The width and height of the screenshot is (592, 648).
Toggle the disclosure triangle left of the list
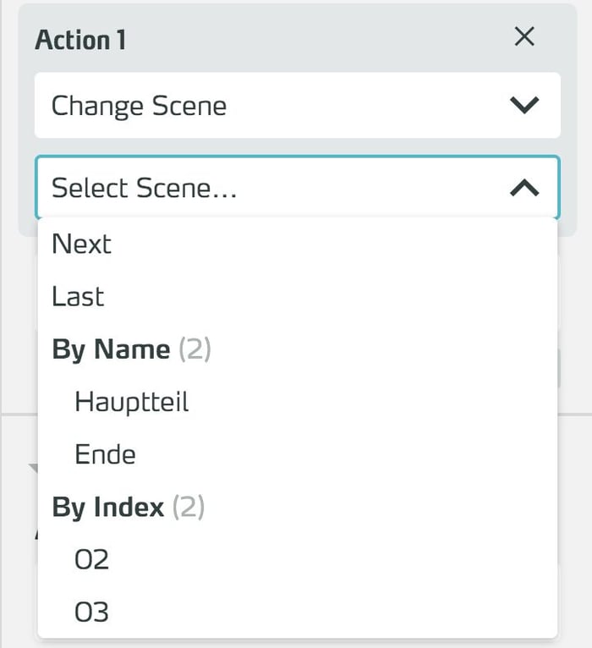click(x=33, y=467)
